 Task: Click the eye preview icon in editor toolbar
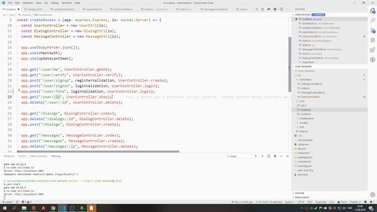(269, 9)
